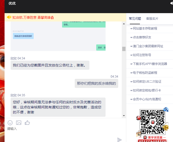The image size is (173, 142).
Task: Open 如何注册账号 help link
Action: (x=142, y=55)
